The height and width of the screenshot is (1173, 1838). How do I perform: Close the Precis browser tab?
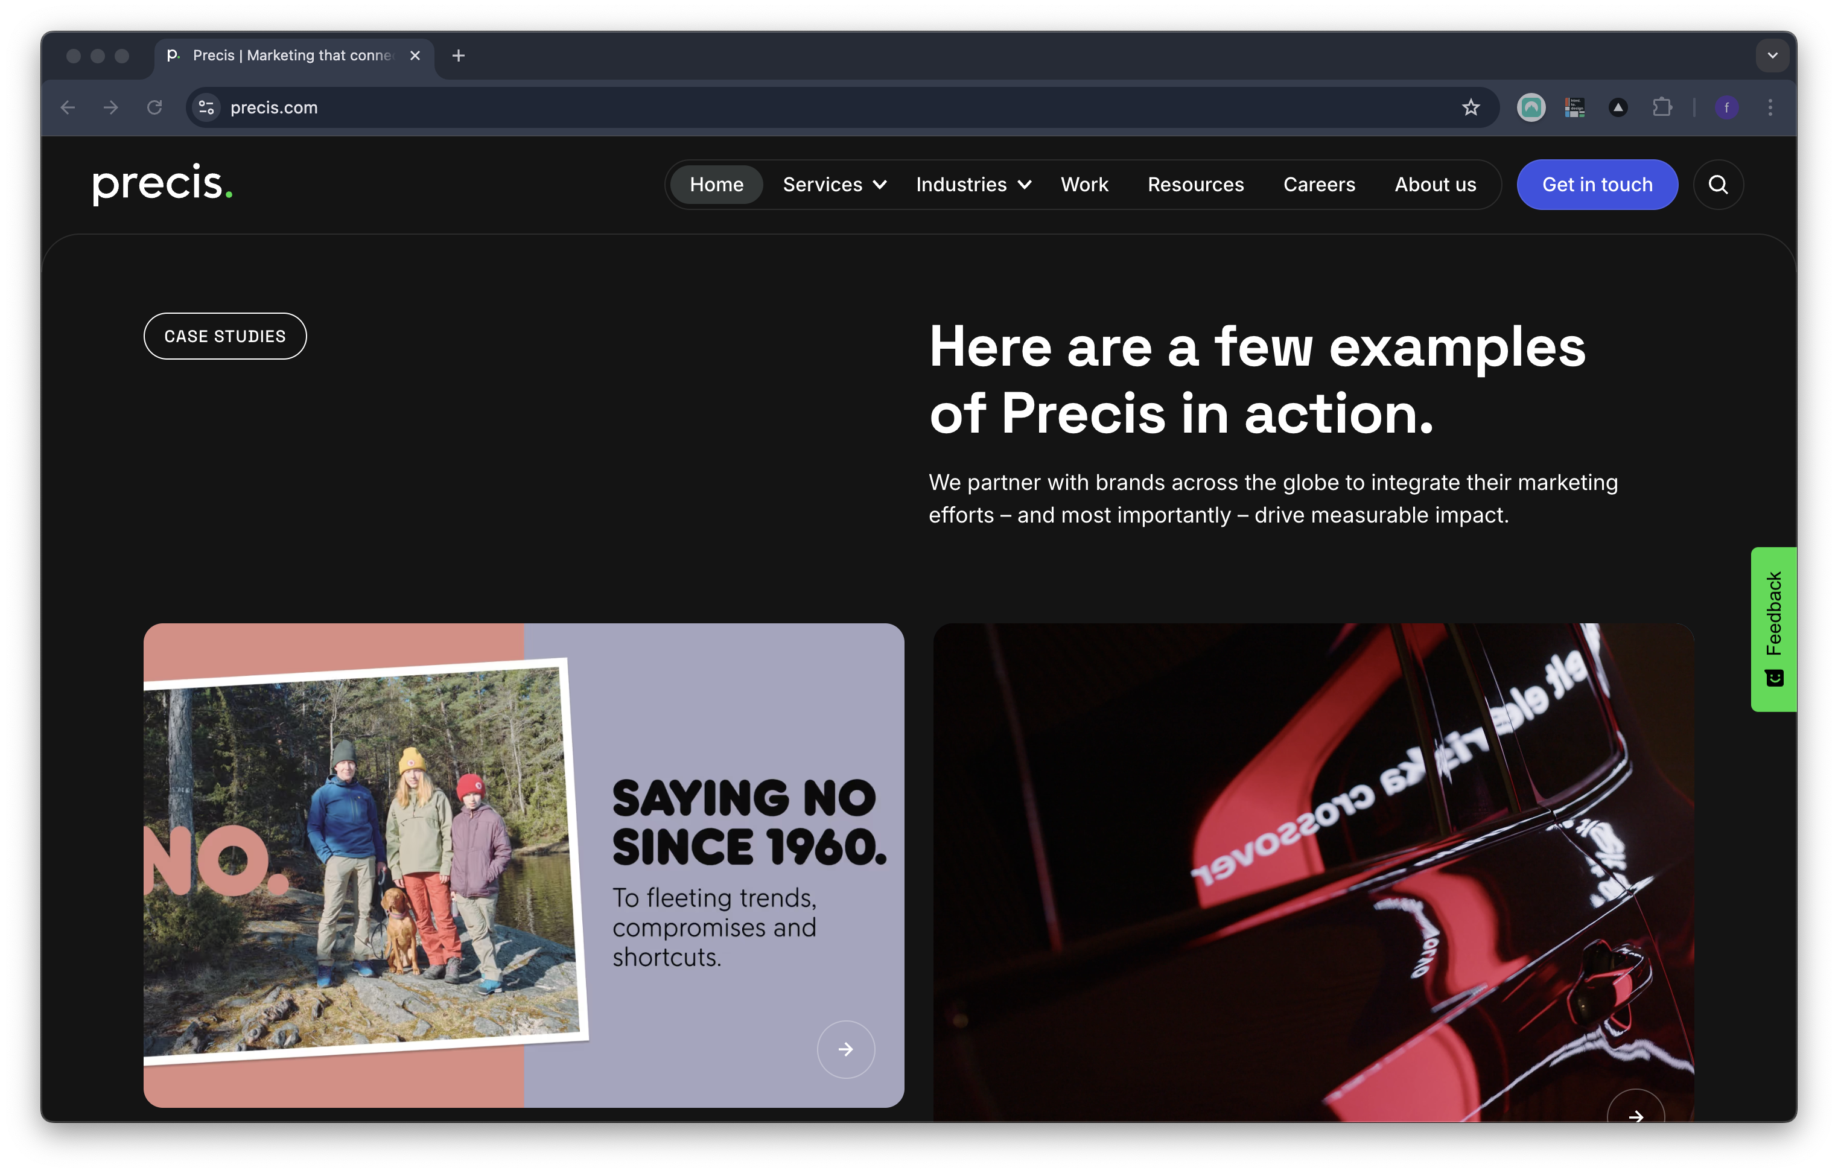(x=415, y=56)
